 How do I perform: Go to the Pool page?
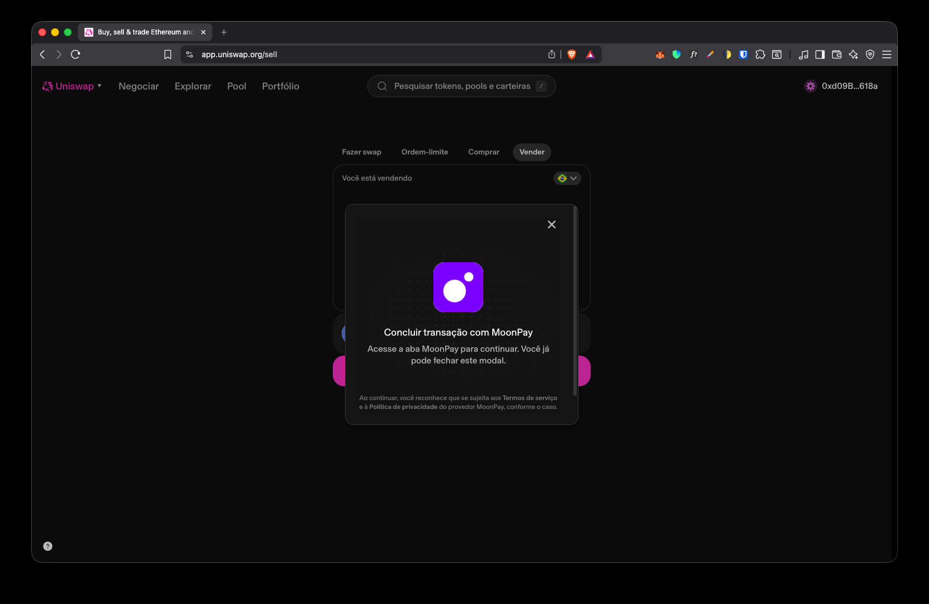click(237, 86)
